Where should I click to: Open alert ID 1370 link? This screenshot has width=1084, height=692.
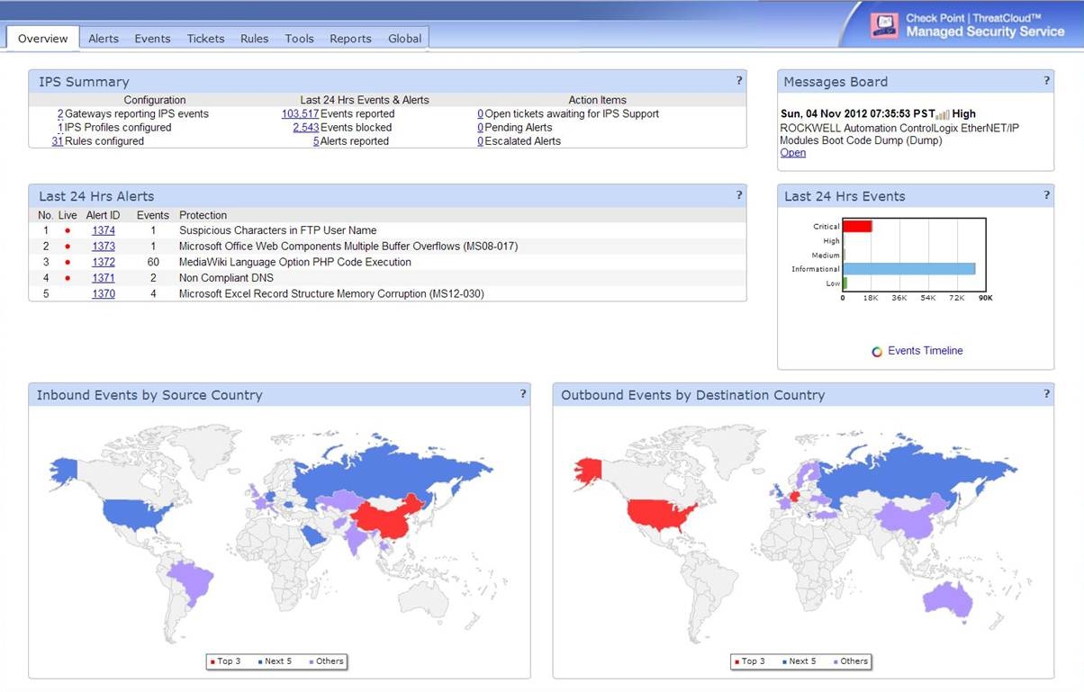[x=104, y=294]
